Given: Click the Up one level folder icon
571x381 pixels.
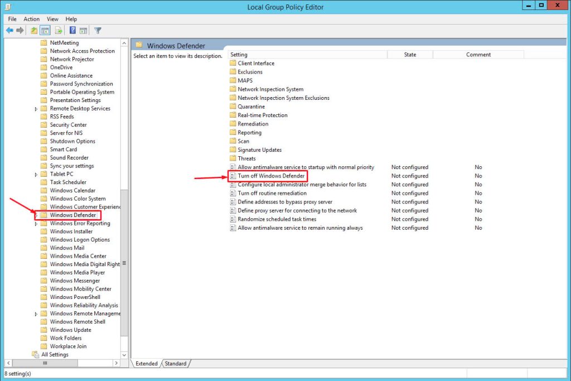Looking at the screenshot, I should coord(34,31).
